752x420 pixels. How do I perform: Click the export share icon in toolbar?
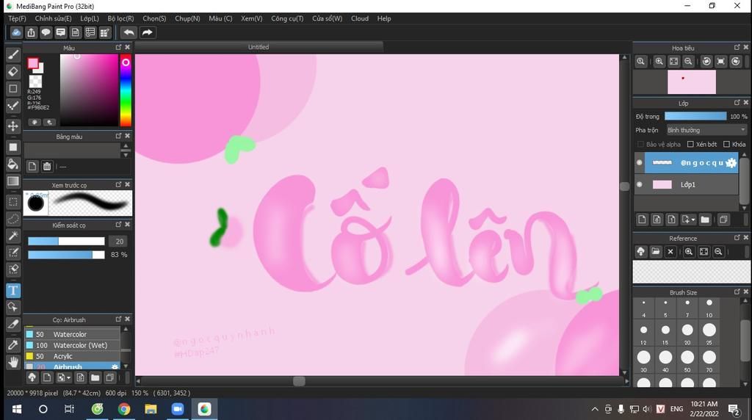click(x=31, y=32)
